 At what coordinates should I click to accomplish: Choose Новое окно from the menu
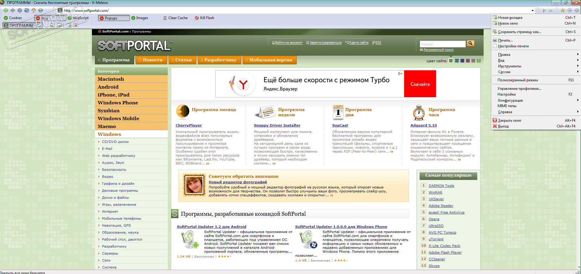pyautogui.click(x=536, y=23)
